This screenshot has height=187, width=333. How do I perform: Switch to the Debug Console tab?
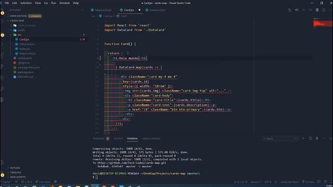151,139
